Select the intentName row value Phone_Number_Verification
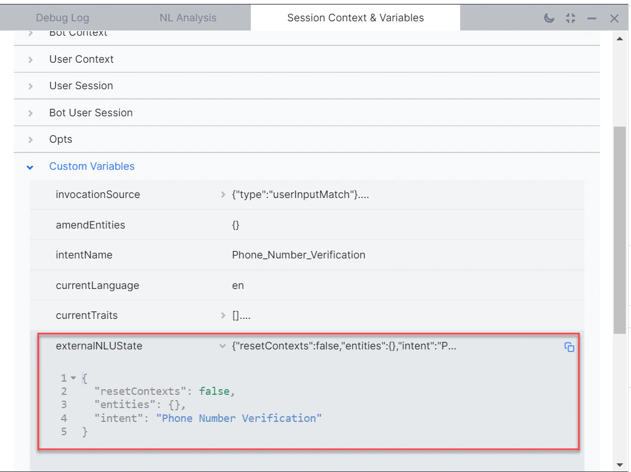This screenshot has height=472, width=631. pyautogui.click(x=299, y=255)
